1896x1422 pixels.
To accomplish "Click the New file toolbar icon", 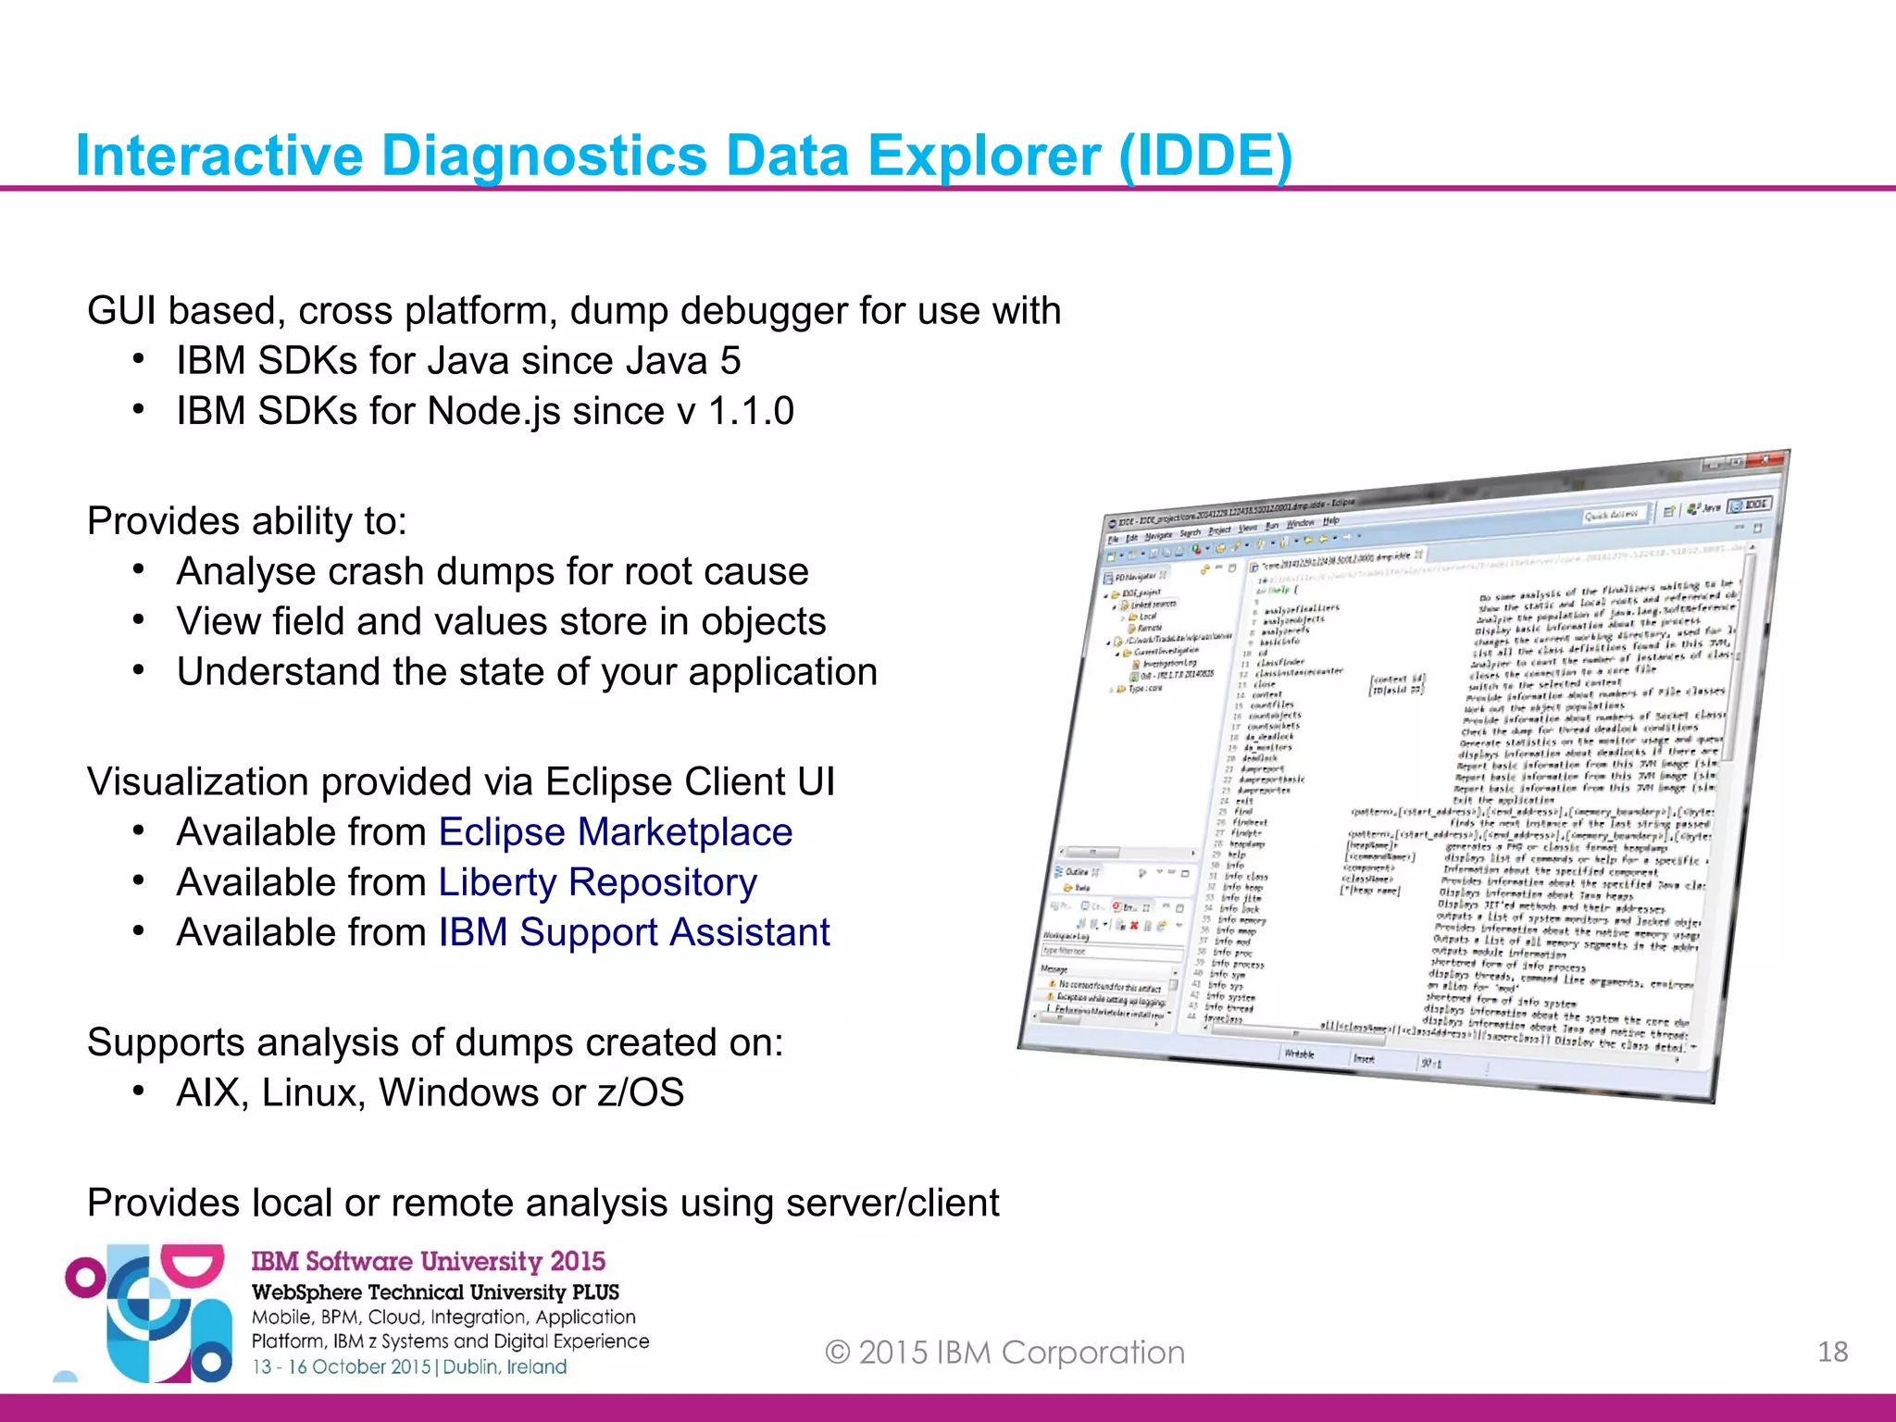I will pyautogui.click(x=1111, y=556).
